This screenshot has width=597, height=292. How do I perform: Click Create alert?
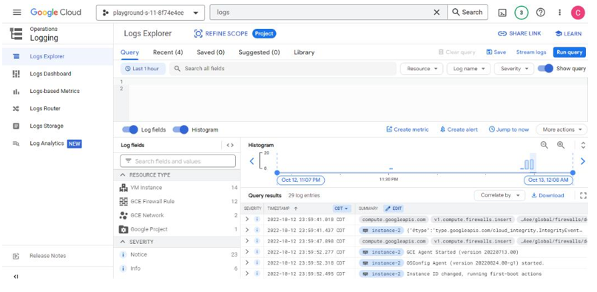[459, 129]
